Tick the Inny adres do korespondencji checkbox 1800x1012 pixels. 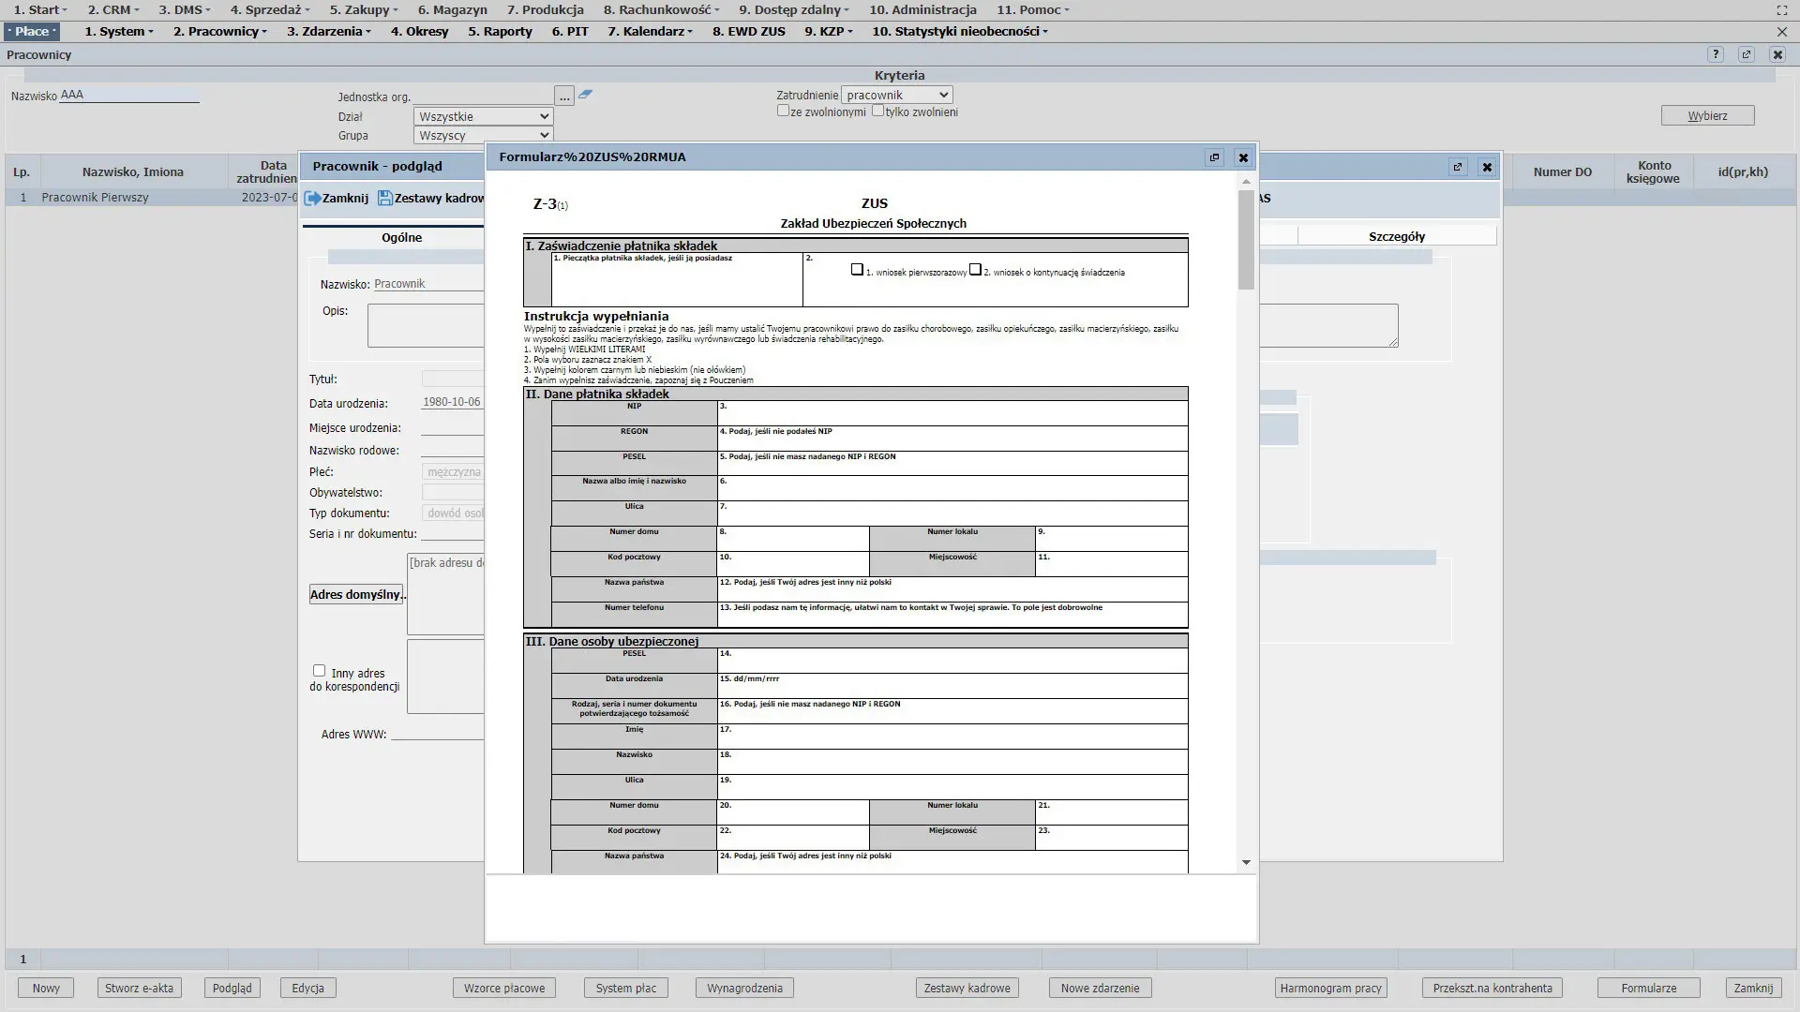319,671
